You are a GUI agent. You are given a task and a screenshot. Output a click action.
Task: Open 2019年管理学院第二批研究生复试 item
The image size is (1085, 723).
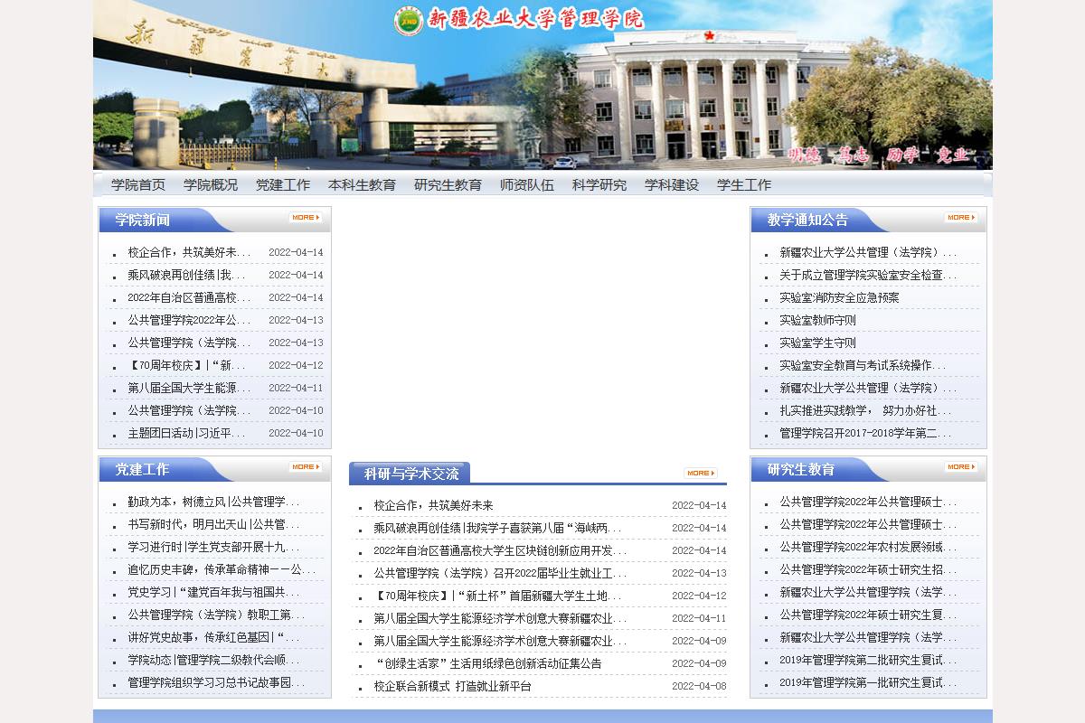coord(868,660)
